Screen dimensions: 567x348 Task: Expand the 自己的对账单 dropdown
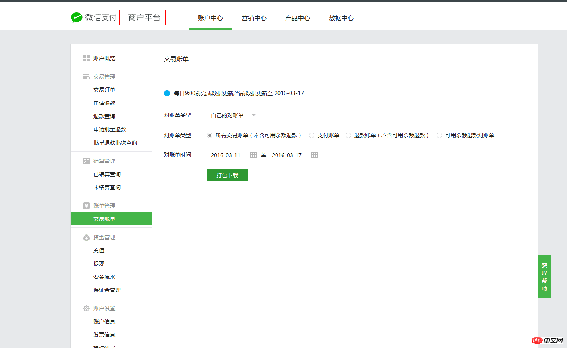click(x=233, y=115)
